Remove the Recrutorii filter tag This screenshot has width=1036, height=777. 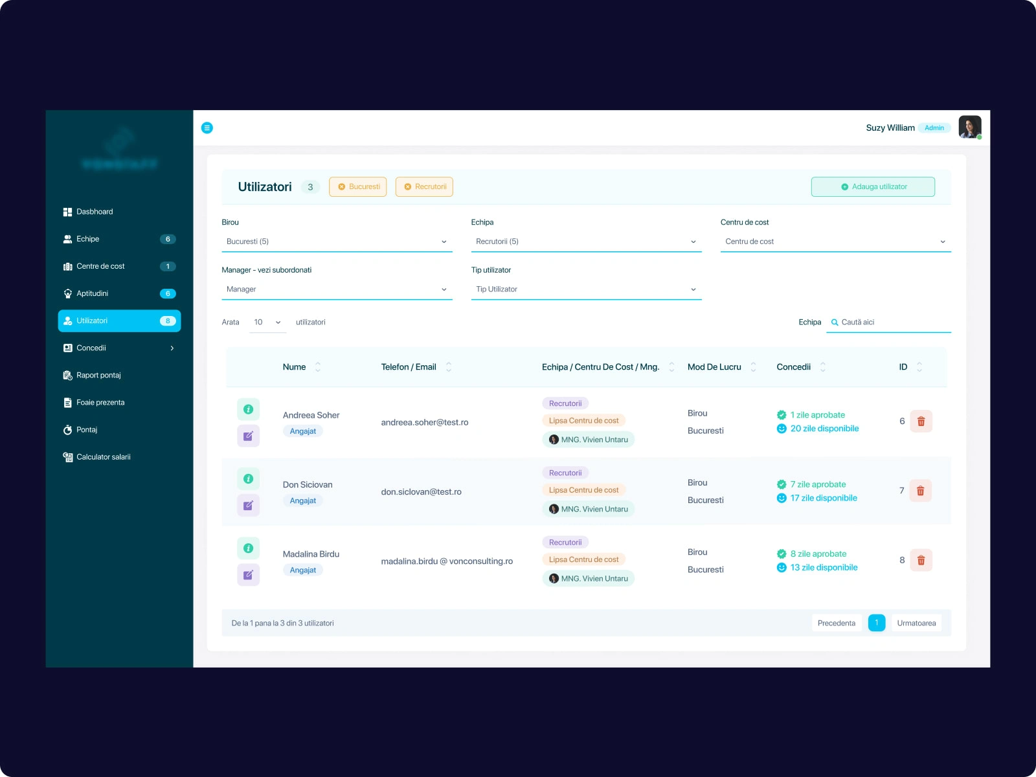(408, 186)
